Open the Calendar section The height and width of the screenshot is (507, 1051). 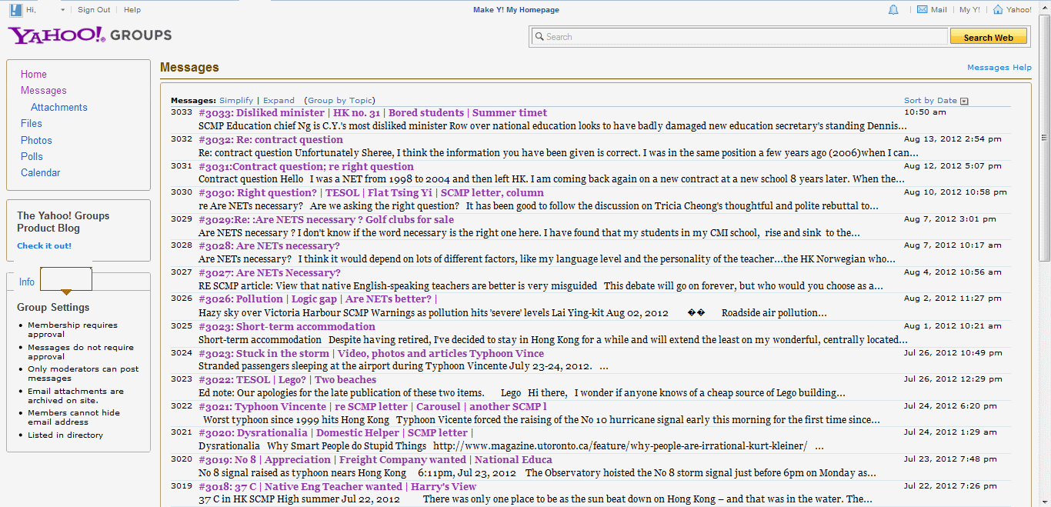(40, 172)
